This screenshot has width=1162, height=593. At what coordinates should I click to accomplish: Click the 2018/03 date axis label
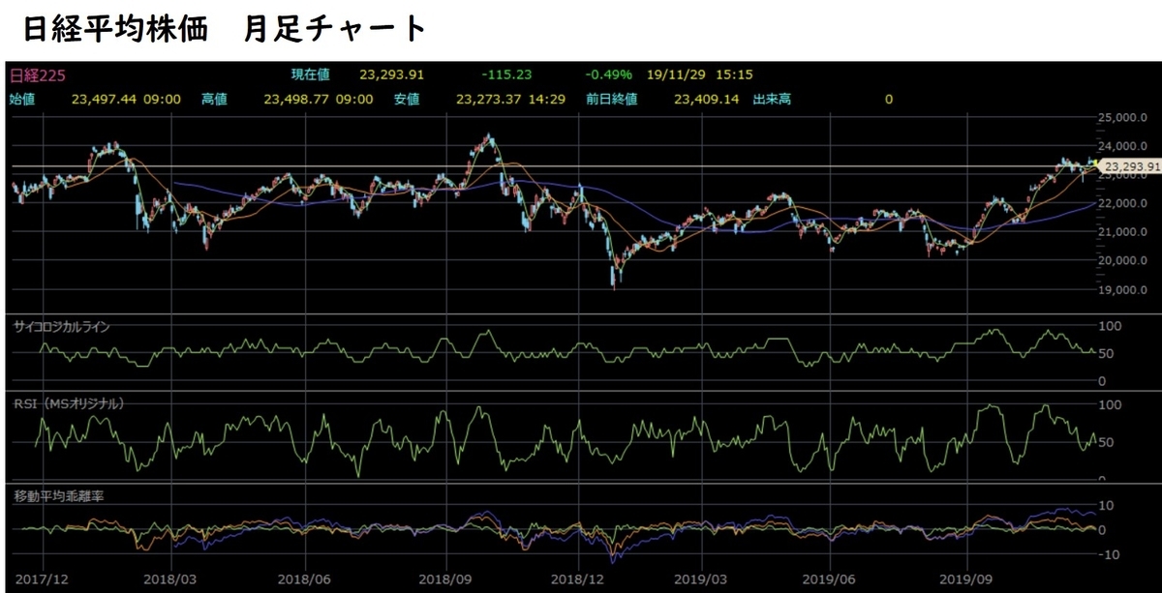point(171,580)
